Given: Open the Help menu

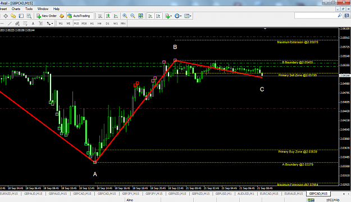Looking at the screenshot, I should (56, 9).
